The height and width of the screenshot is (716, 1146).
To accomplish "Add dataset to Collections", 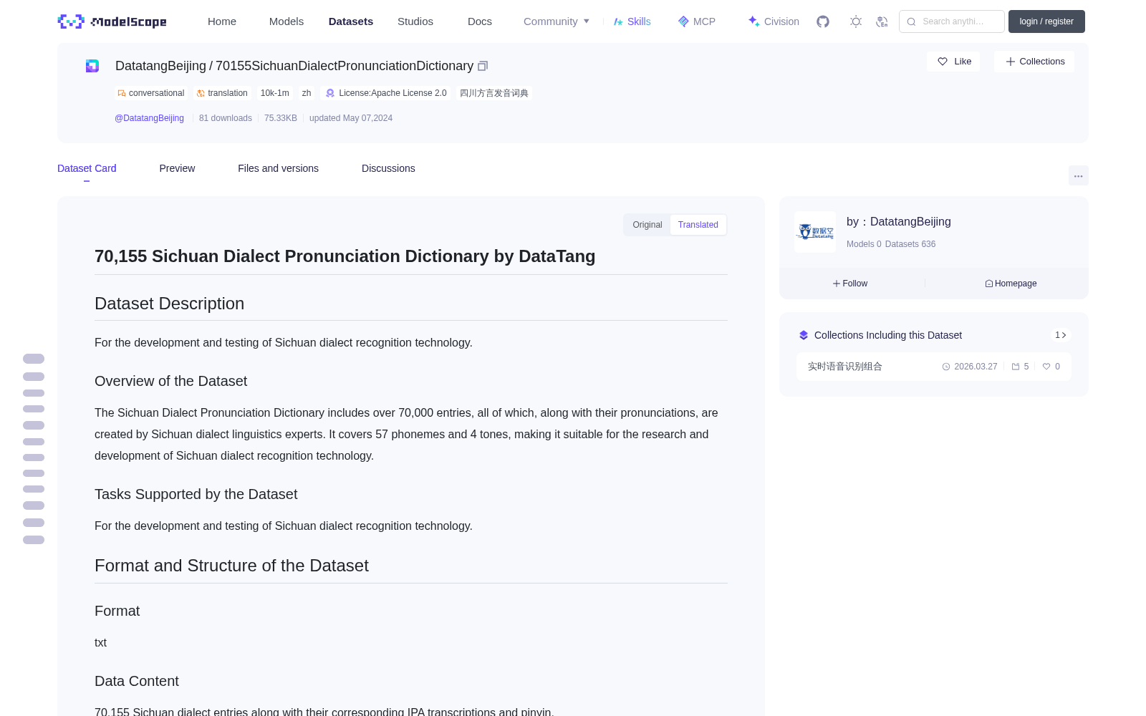I will coord(1034,62).
